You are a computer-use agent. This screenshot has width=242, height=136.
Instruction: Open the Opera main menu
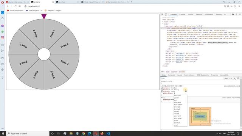pos(3,2)
